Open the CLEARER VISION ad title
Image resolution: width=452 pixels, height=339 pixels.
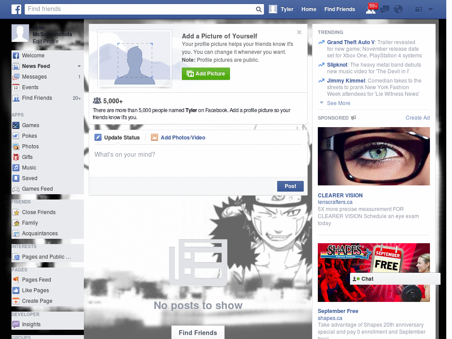[x=340, y=196]
